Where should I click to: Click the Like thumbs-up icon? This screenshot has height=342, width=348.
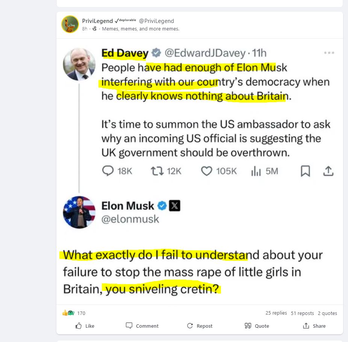point(79,326)
